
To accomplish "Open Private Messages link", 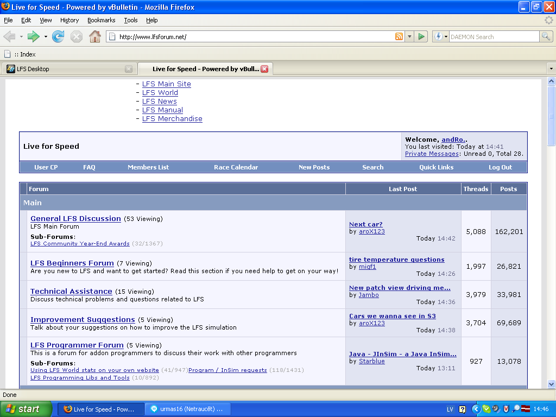I will point(432,154).
